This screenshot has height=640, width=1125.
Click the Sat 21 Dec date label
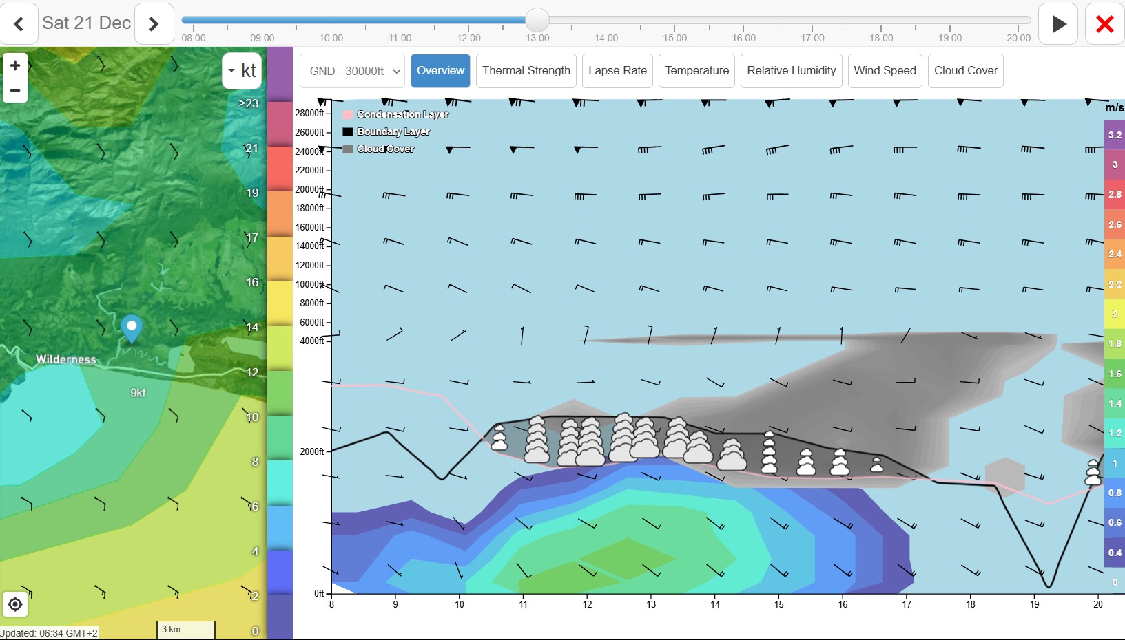(86, 23)
